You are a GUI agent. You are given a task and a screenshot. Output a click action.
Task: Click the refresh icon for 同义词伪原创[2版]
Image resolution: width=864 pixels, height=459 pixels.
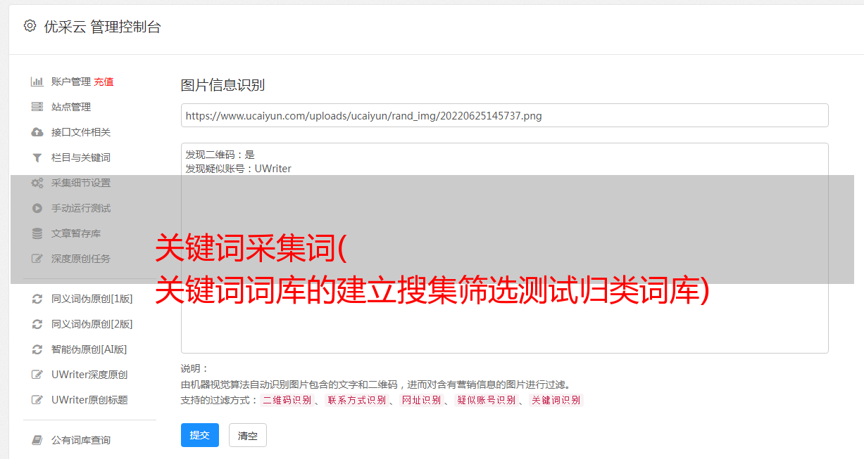pyautogui.click(x=37, y=324)
